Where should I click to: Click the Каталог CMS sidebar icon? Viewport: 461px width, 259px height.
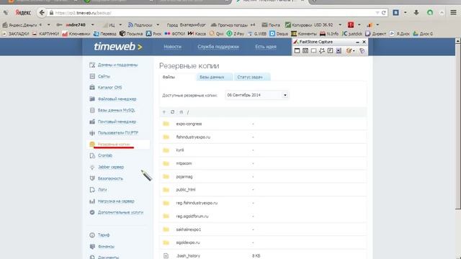(92, 87)
